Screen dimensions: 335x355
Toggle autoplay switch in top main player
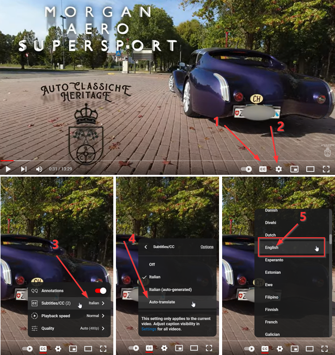point(247,169)
